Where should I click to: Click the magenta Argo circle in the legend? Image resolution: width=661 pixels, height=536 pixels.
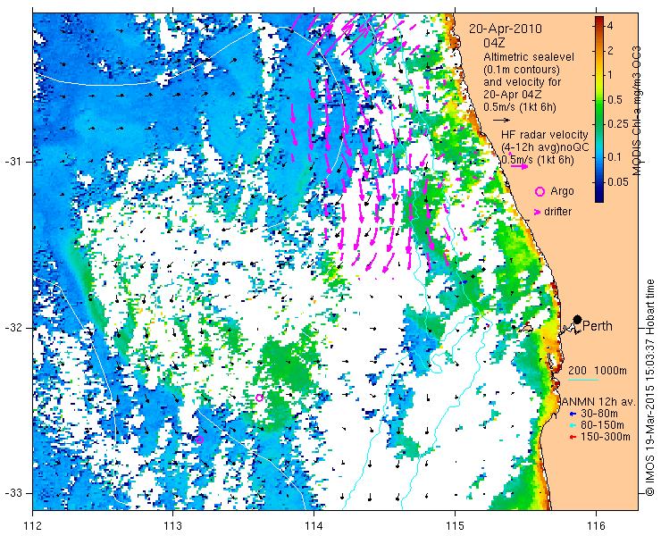pos(540,191)
